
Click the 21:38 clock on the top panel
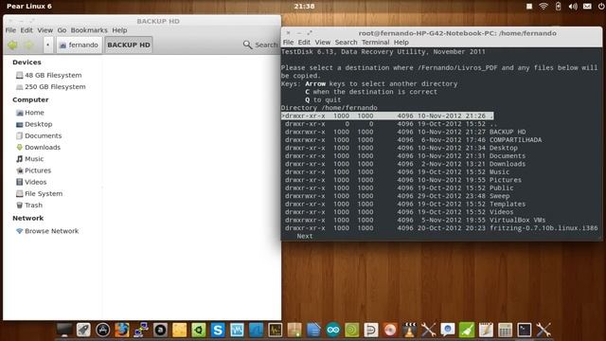tap(304, 7)
